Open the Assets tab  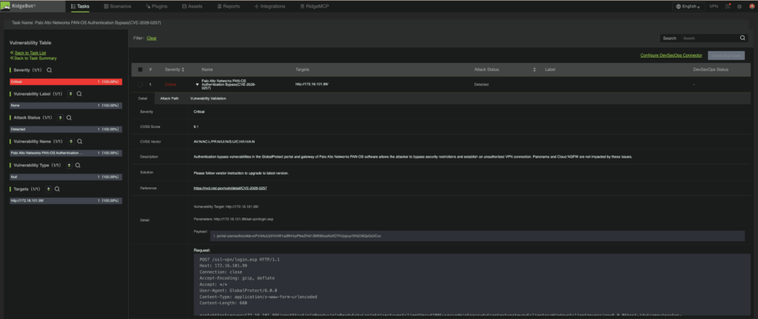point(192,6)
